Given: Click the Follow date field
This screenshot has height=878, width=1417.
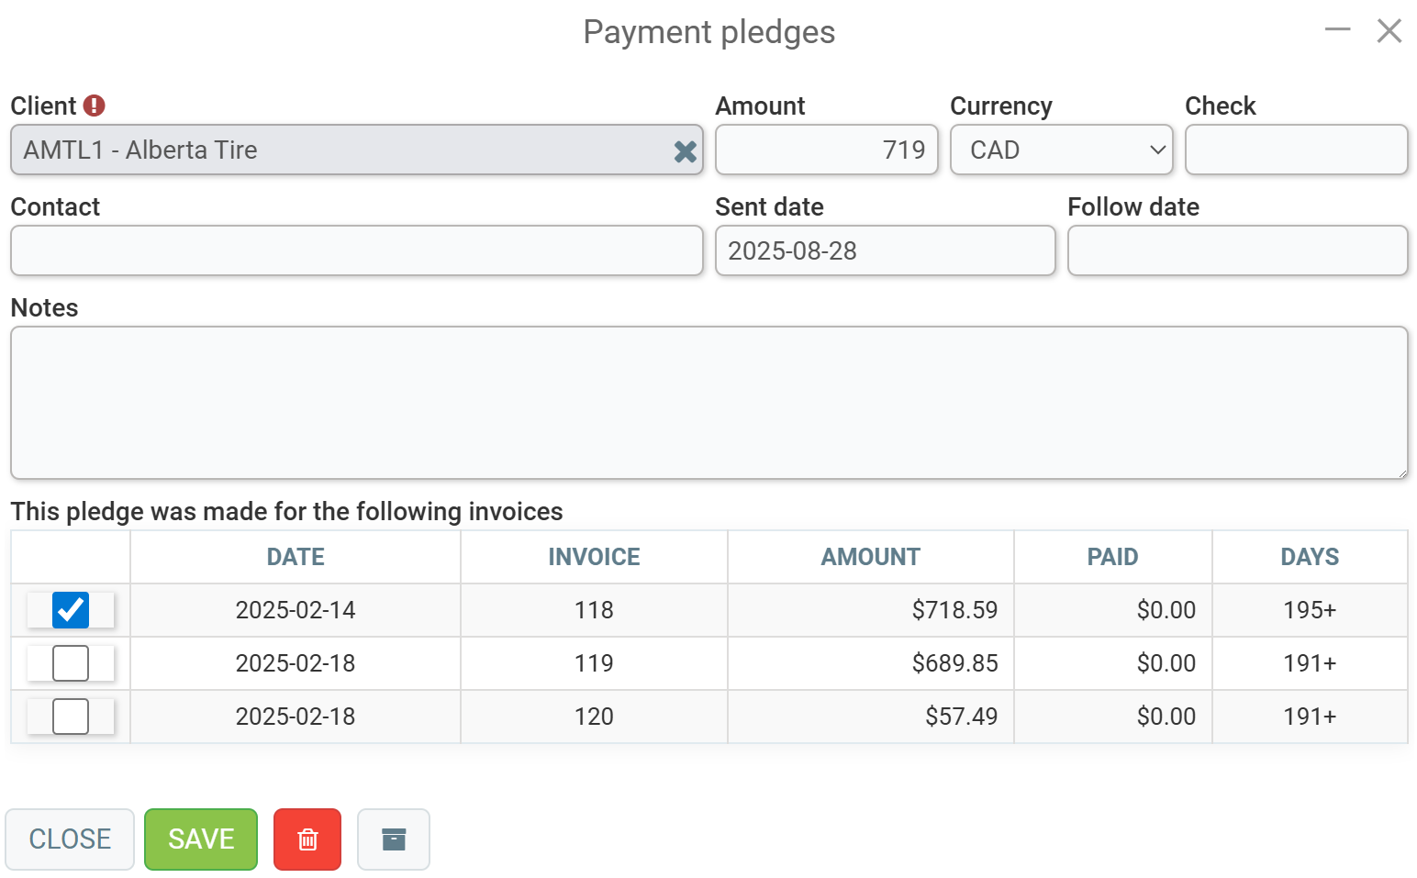Looking at the screenshot, I should (1237, 250).
